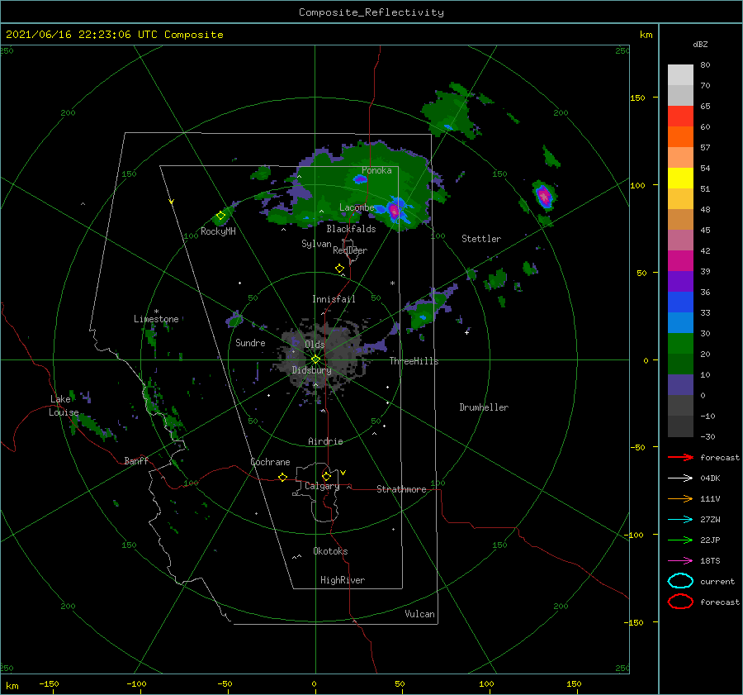Click the RedDeer city label

(x=350, y=250)
